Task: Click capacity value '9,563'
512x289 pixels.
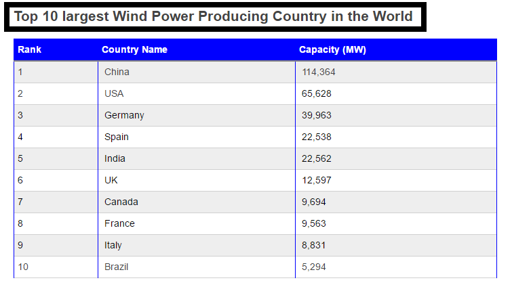Action: pyautogui.click(x=314, y=223)
